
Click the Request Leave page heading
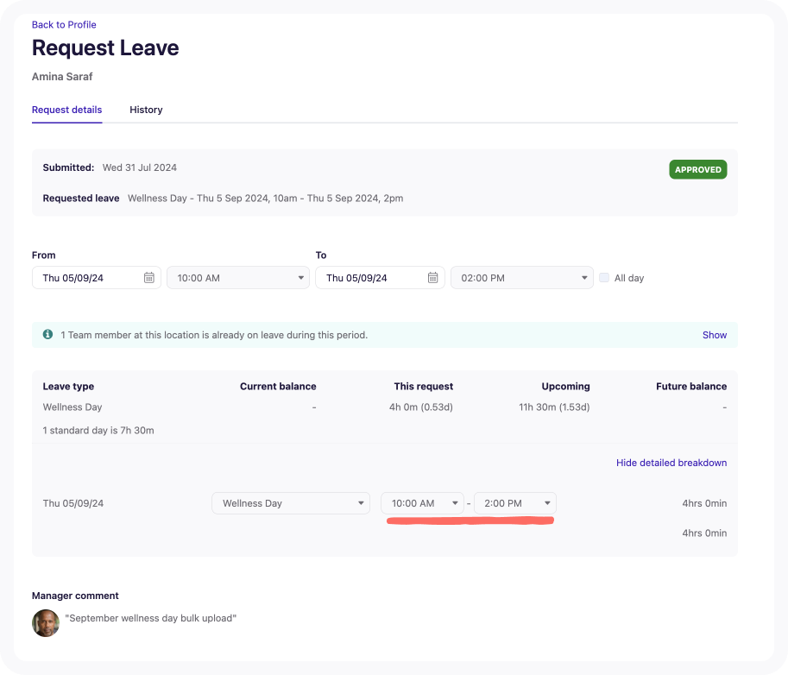point(105,47)
